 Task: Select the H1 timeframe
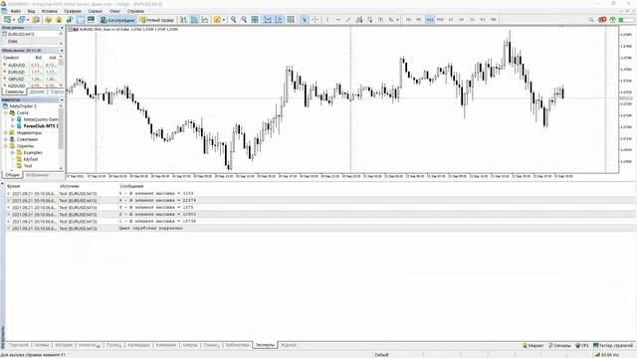(x=451, y=20)
